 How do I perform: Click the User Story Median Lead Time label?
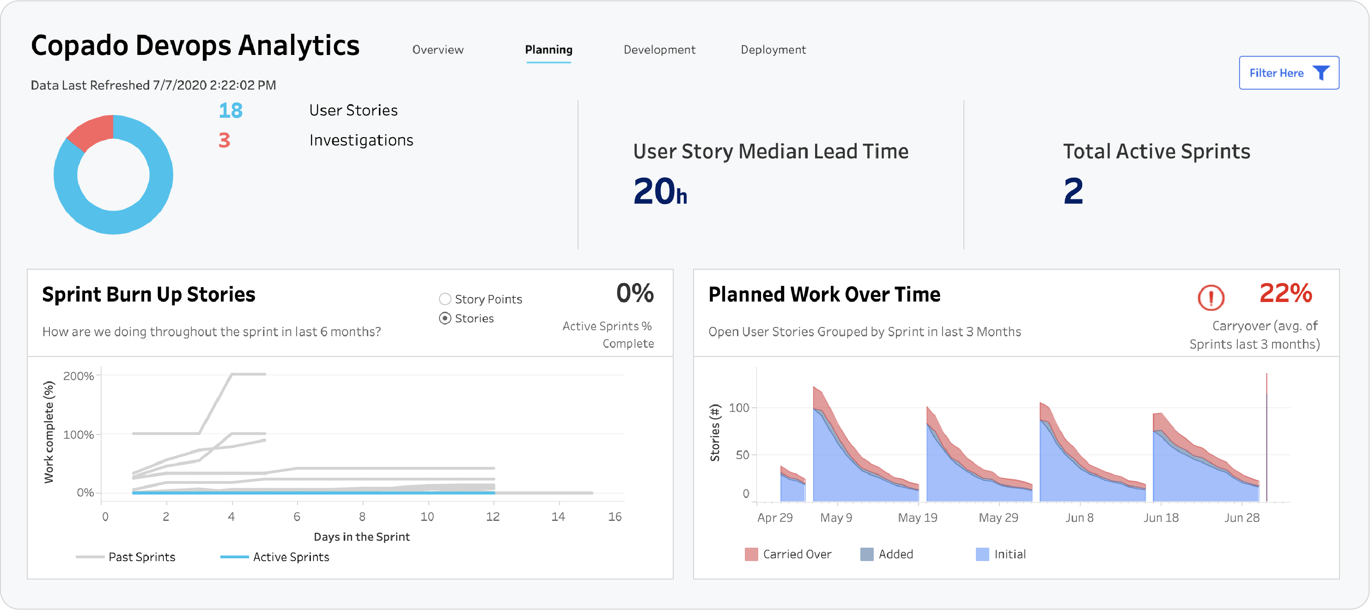click(771, 151)
